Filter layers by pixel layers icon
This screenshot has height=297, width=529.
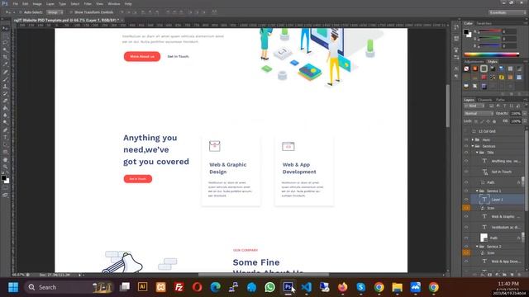click(x=492, y=106)
